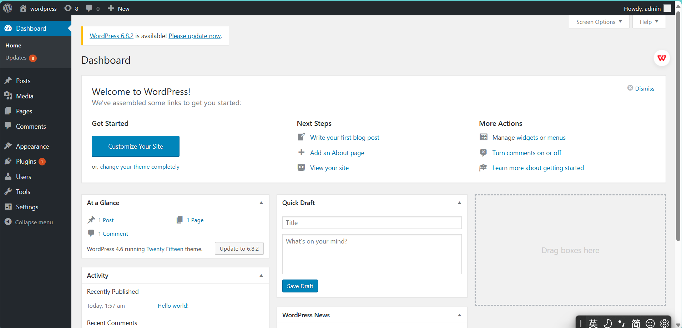
Task: Collapse the Quick Draft box
Action: pyautogui.click(x=459, y=203)
